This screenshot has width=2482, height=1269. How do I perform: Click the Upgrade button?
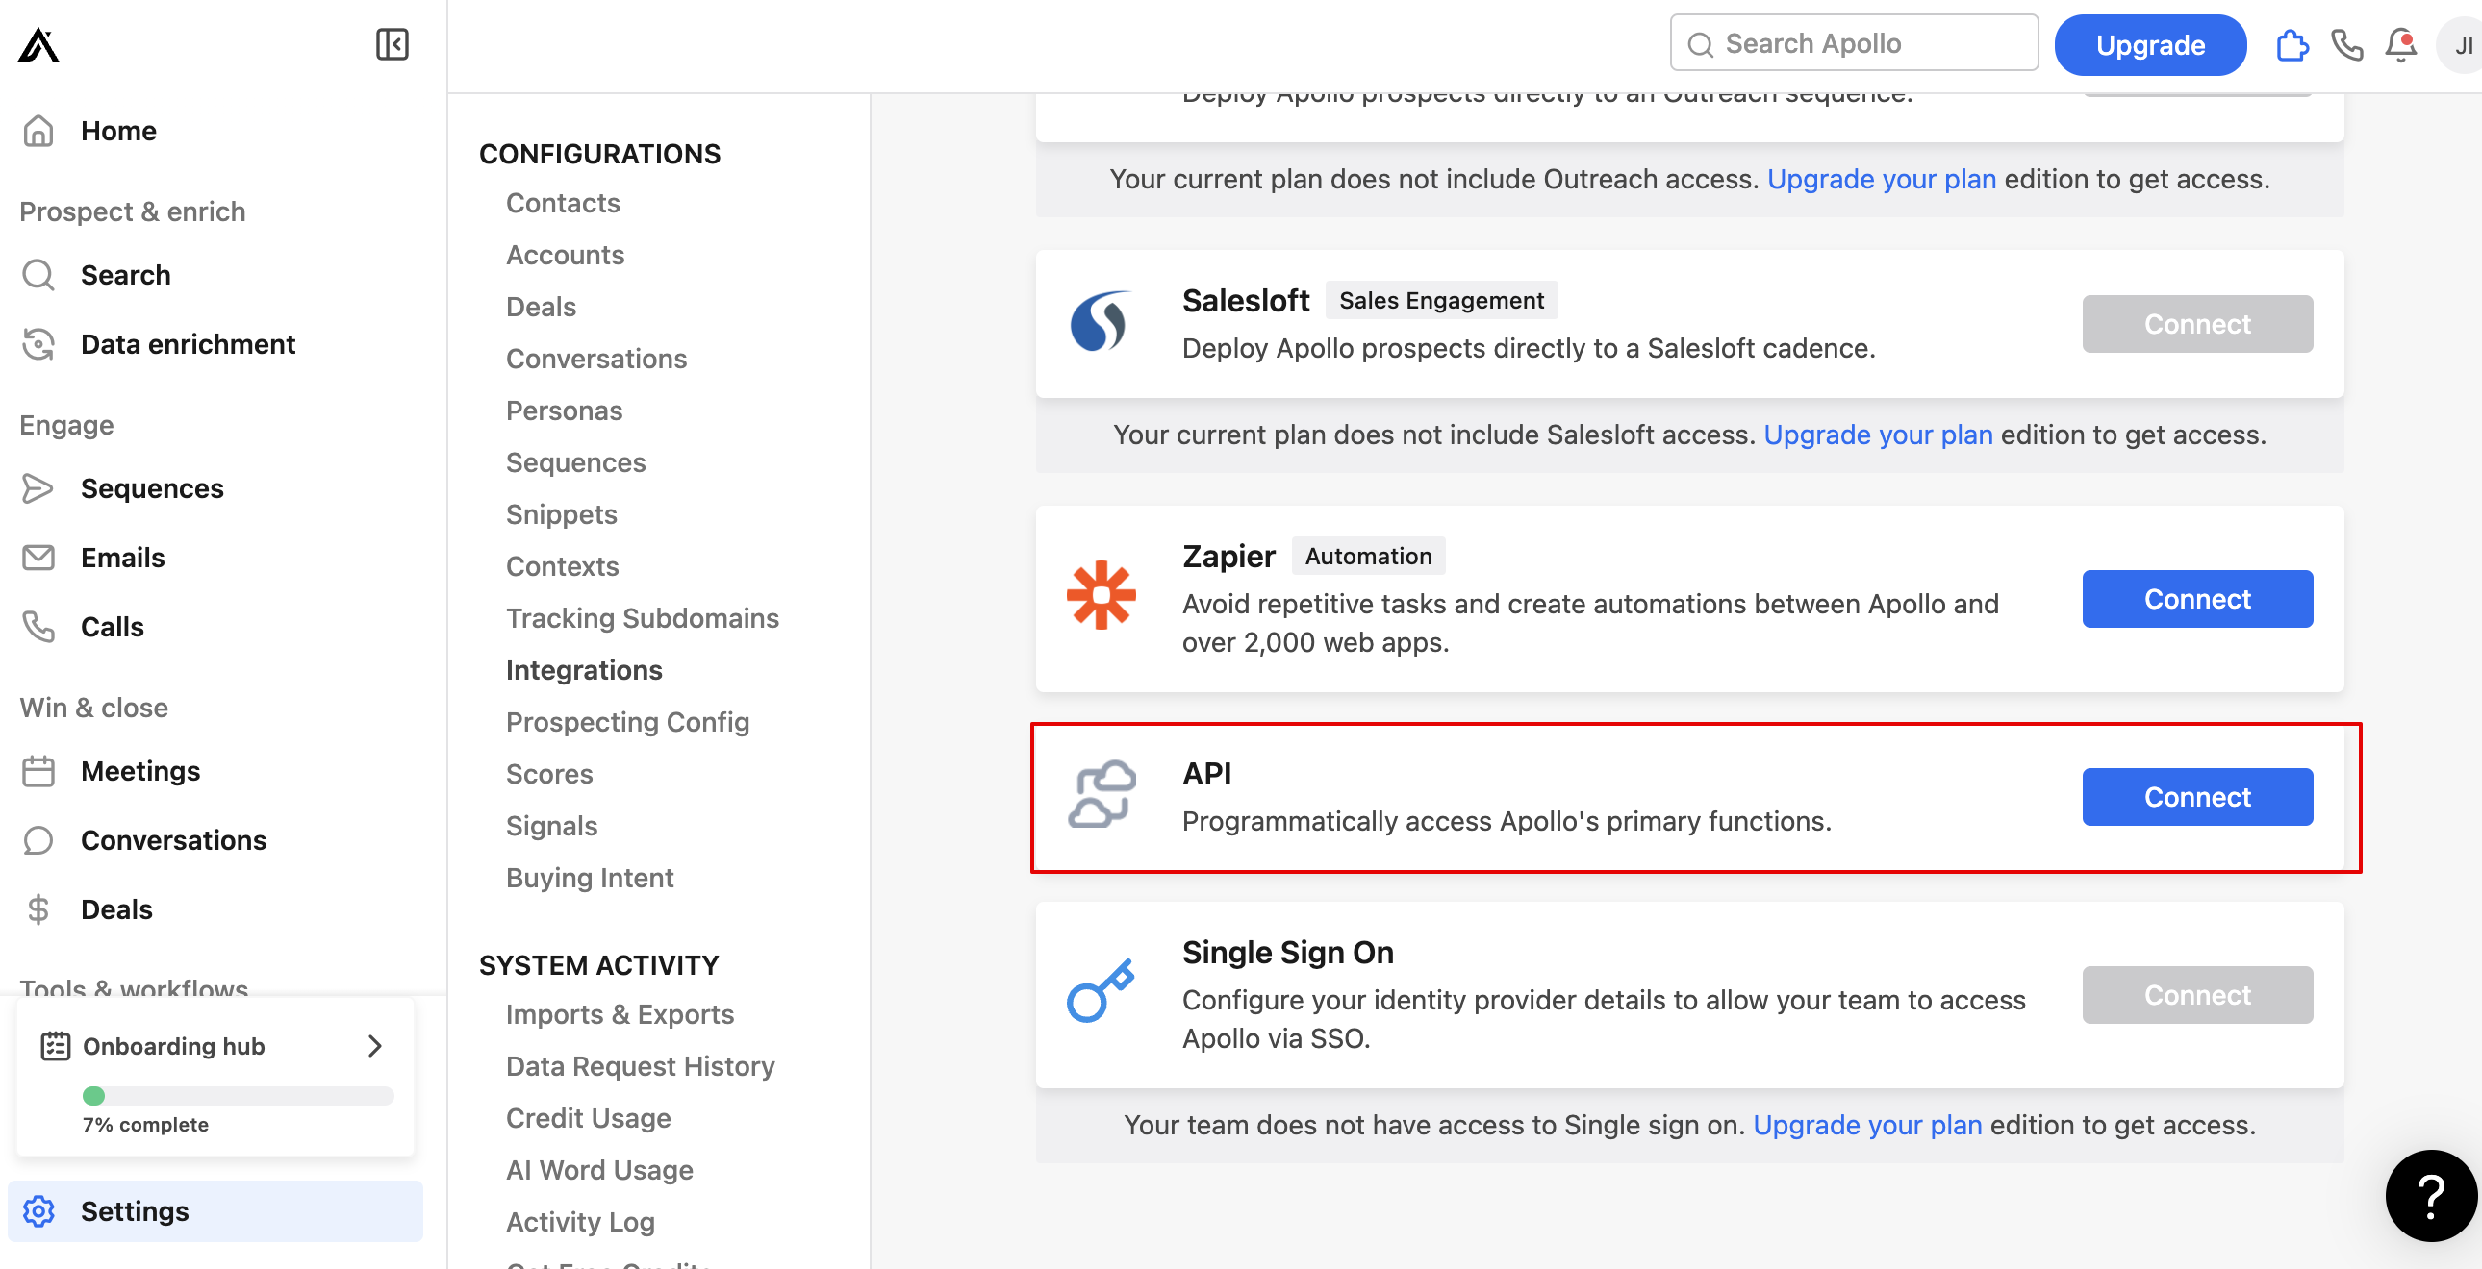2149,45
